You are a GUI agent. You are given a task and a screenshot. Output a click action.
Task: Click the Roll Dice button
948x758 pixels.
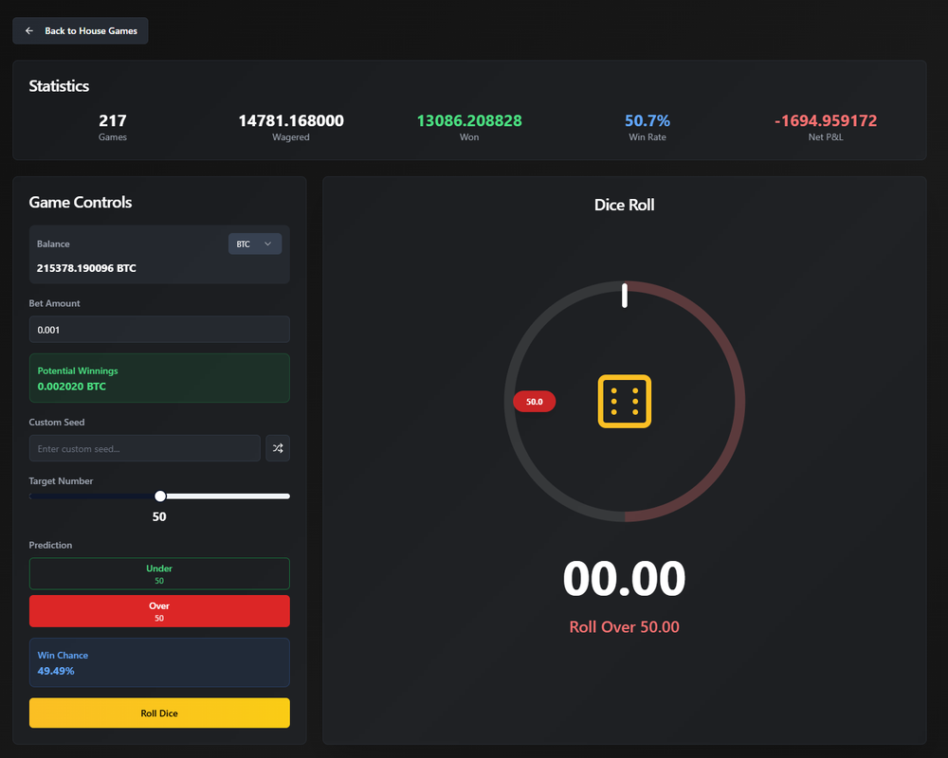point(159,713)
